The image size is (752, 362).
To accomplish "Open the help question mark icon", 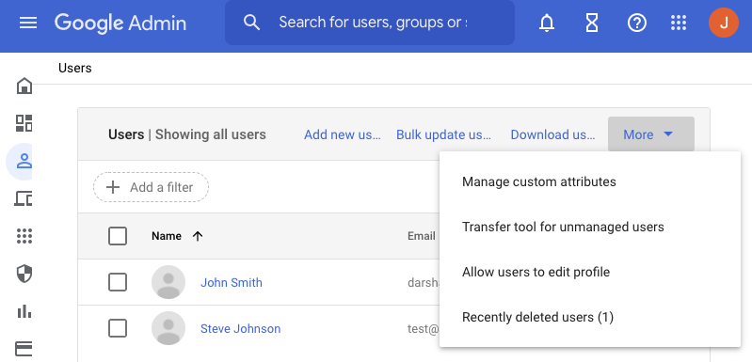I will pyautogui.click(x=637, y=23).
